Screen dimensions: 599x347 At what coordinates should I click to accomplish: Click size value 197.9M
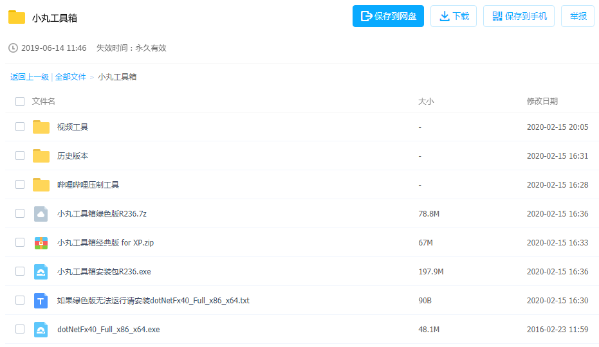[431, 272]
